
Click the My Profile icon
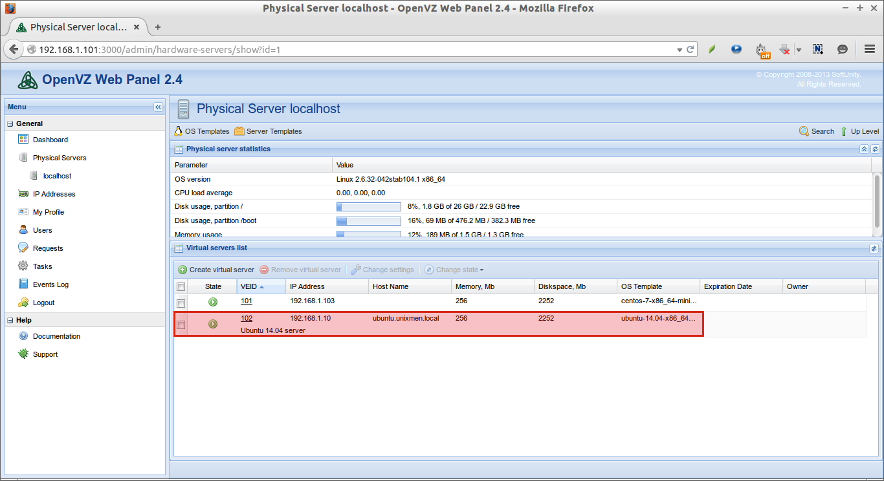click(x=23, y=212)
